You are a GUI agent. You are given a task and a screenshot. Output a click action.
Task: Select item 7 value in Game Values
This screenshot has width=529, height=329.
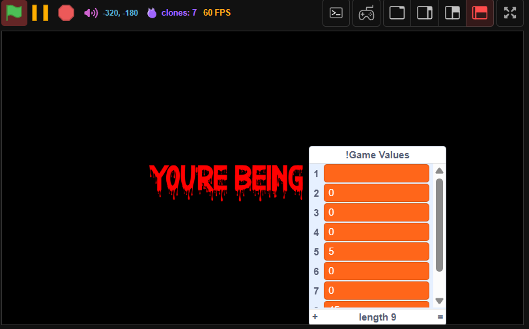[x=377, y=291]
